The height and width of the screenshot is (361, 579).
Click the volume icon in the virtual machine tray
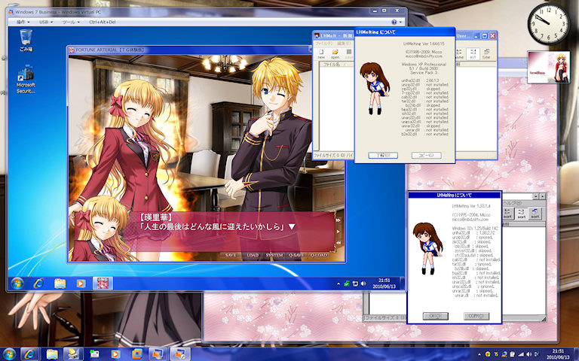point(363,284)
